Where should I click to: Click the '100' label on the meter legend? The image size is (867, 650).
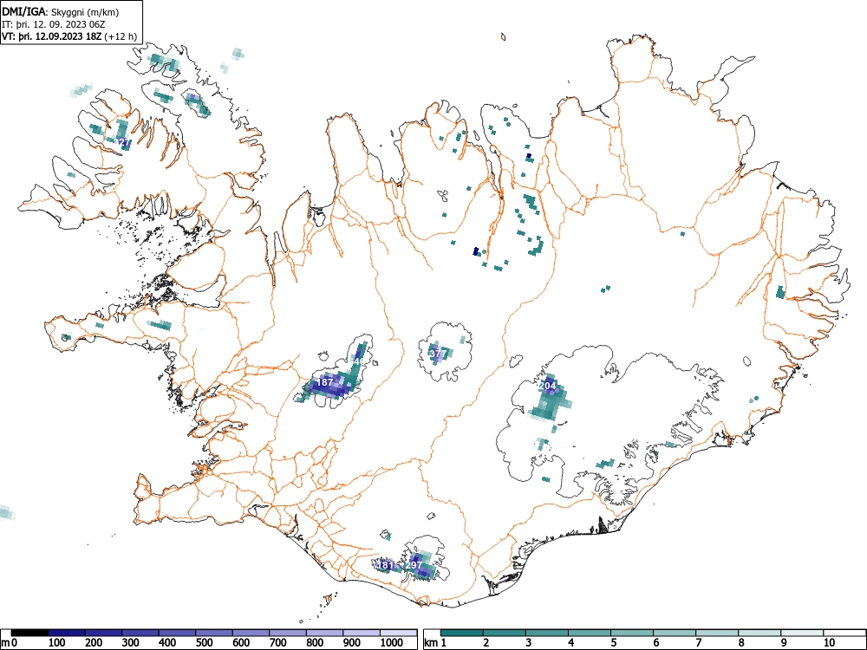pos(57,643)
